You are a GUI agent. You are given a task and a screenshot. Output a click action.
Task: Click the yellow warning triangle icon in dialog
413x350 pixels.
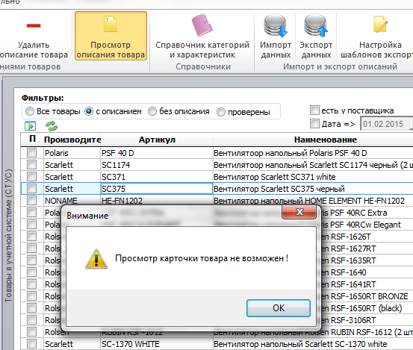click(x=96, y=259)
